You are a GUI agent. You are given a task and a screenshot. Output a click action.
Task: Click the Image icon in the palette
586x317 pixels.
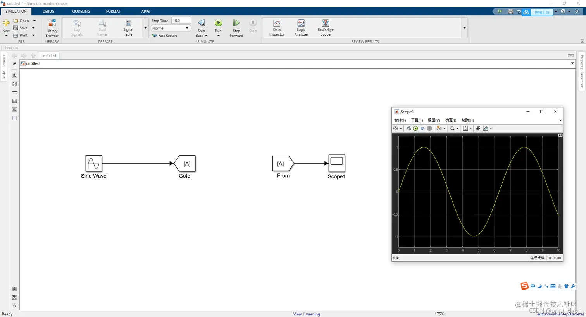15,110
